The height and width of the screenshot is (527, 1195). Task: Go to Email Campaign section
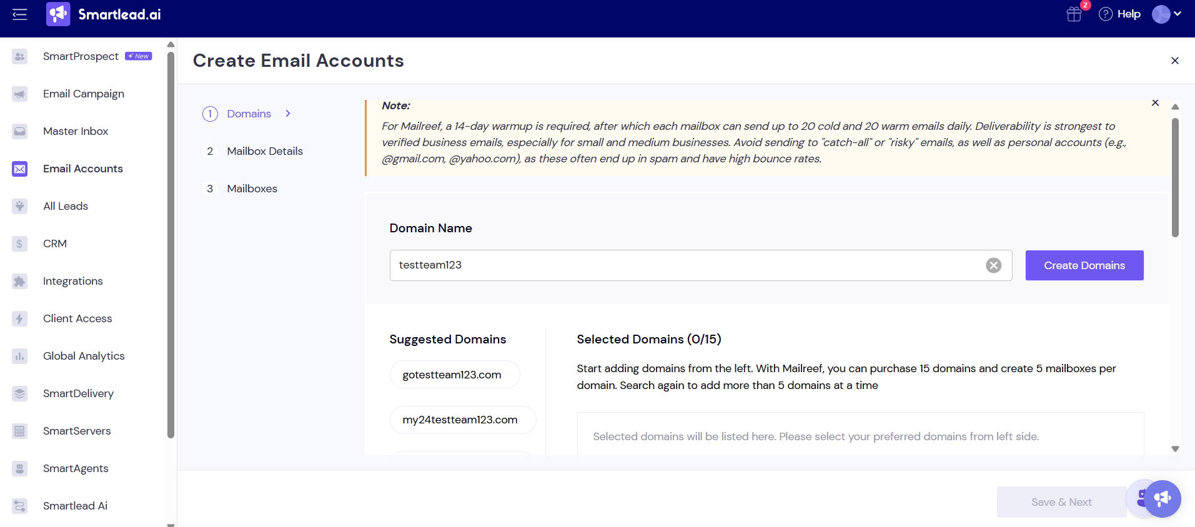click(x=84, y=94)
